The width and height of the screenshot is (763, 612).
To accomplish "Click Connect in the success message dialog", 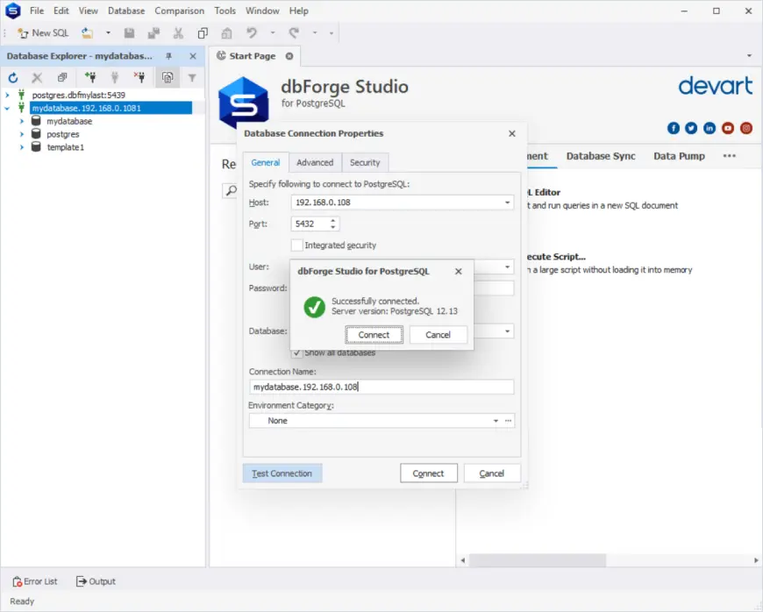I will [374, 335].
